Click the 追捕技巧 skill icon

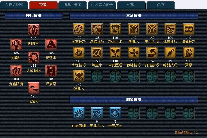click(188, 29)
